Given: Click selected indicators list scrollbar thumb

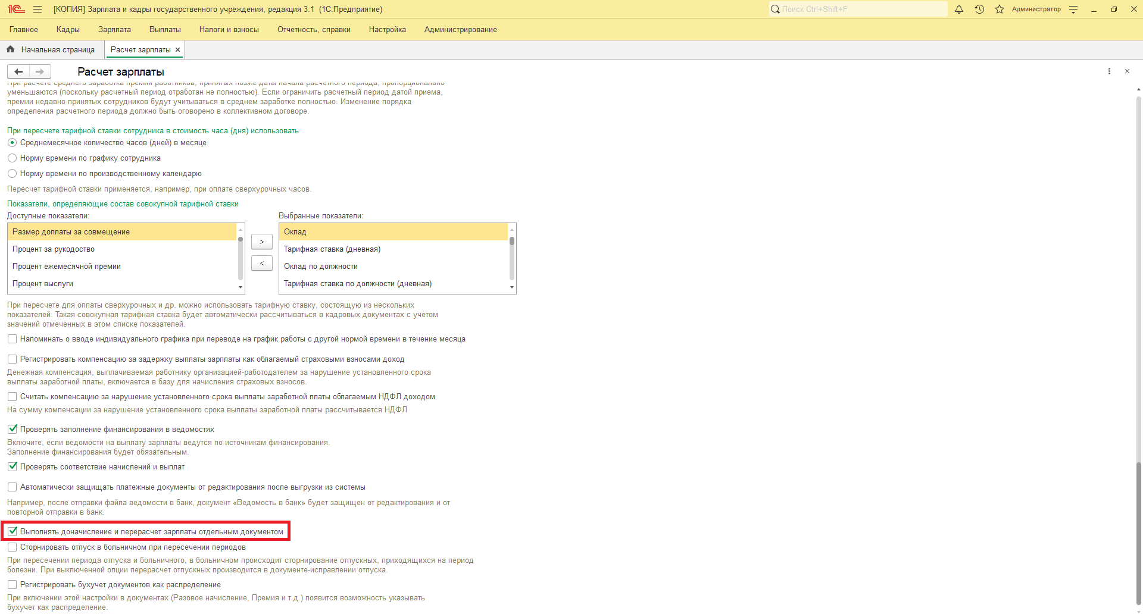Looking at the screenshot, I should (512, 241).
